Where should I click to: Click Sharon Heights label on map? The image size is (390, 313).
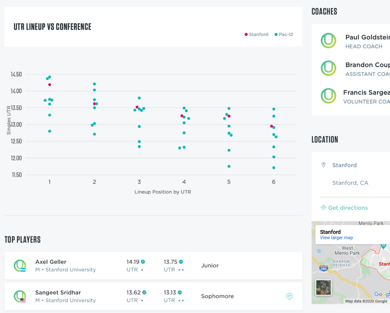(x=341, y=263)
